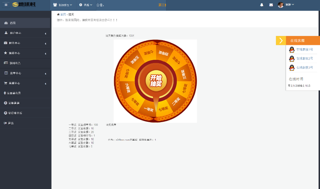Click the 公告 label in the top bar

(100, 5)
